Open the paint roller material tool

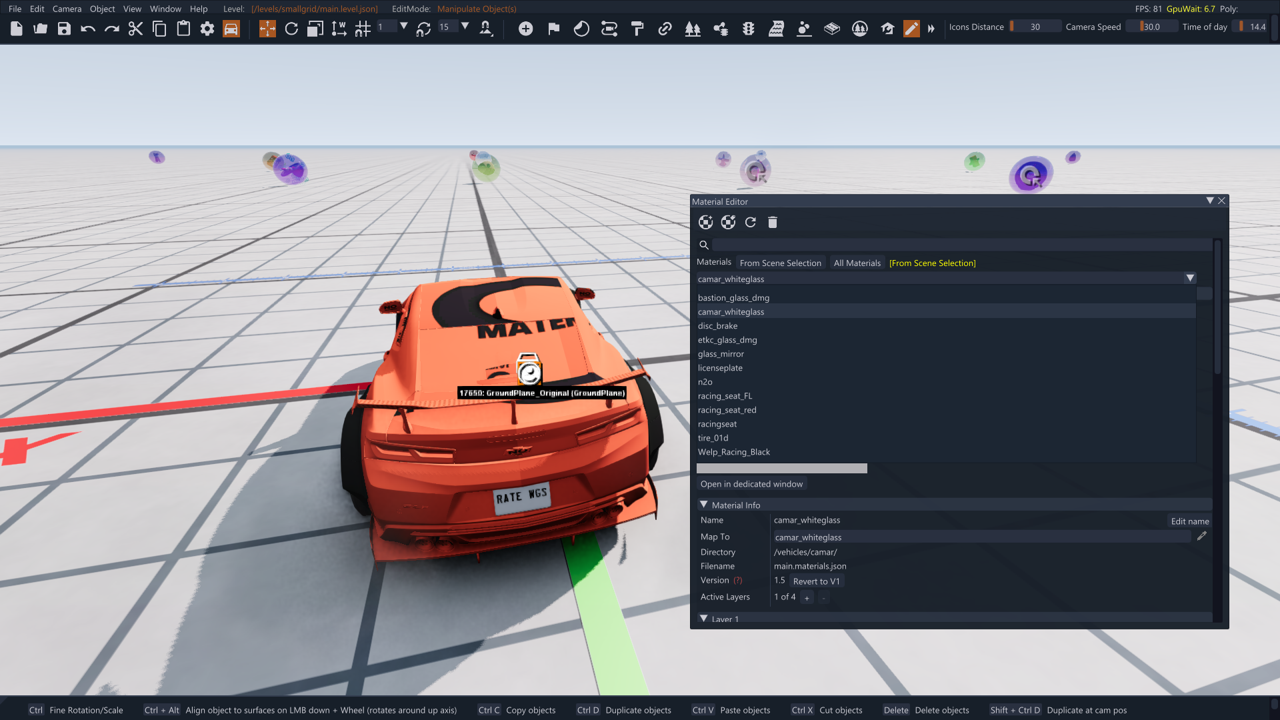tap(637, 29)
